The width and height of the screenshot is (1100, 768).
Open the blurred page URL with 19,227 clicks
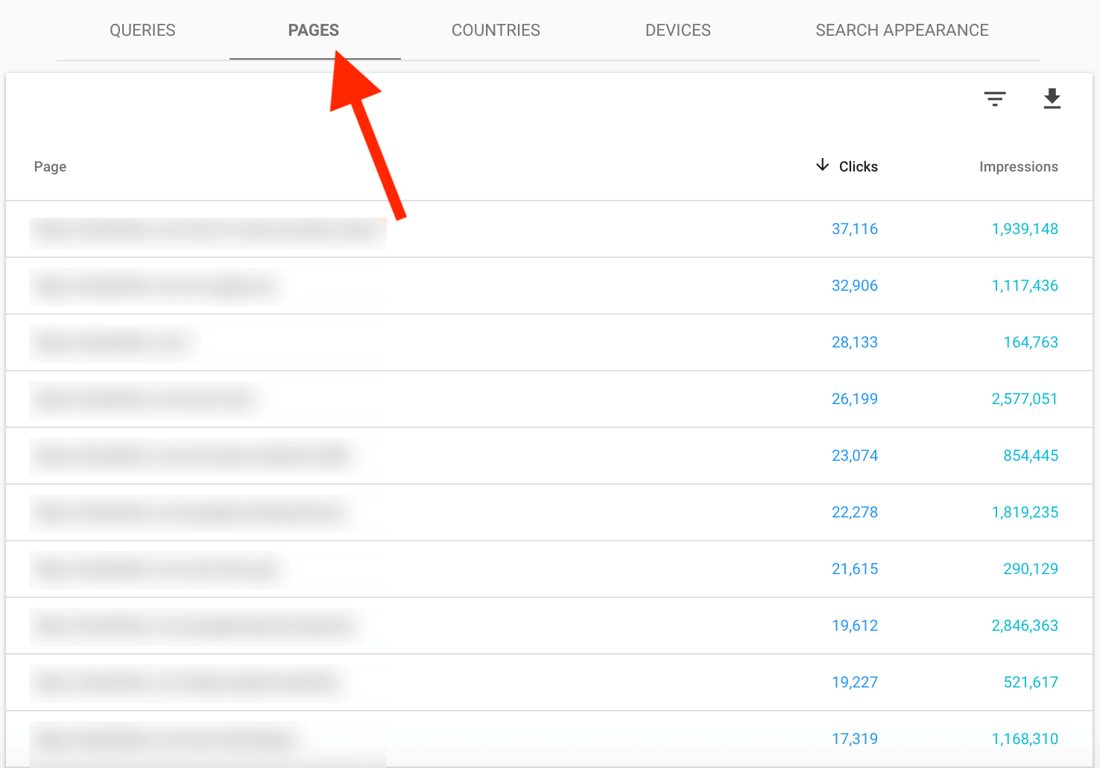click(x=187, y=683)
